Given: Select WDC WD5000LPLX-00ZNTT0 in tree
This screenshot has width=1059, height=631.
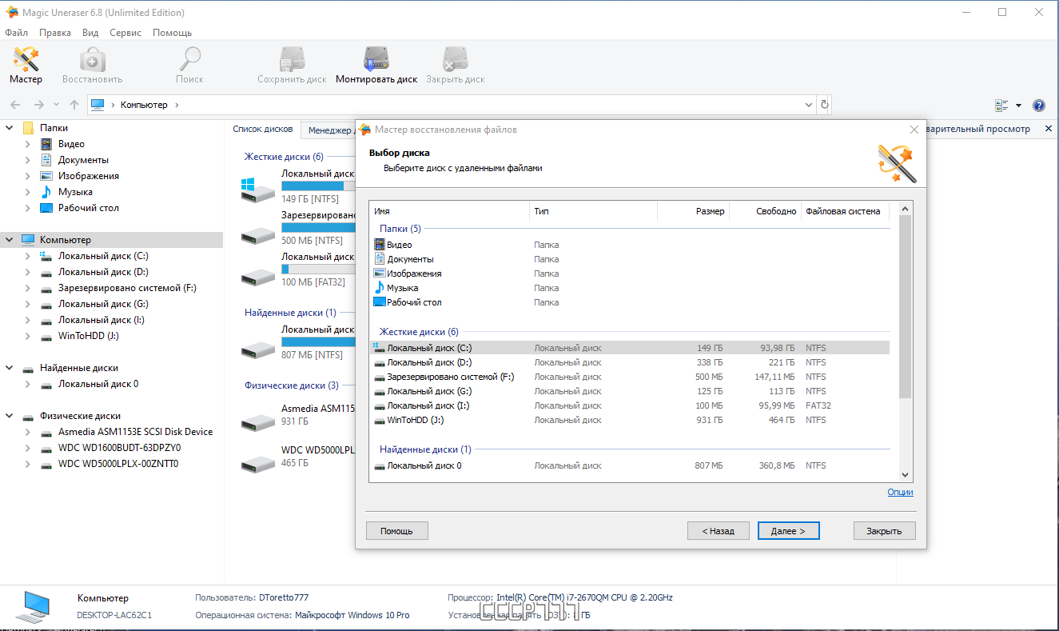Looking at the screenshot, I should coord(118,464).
